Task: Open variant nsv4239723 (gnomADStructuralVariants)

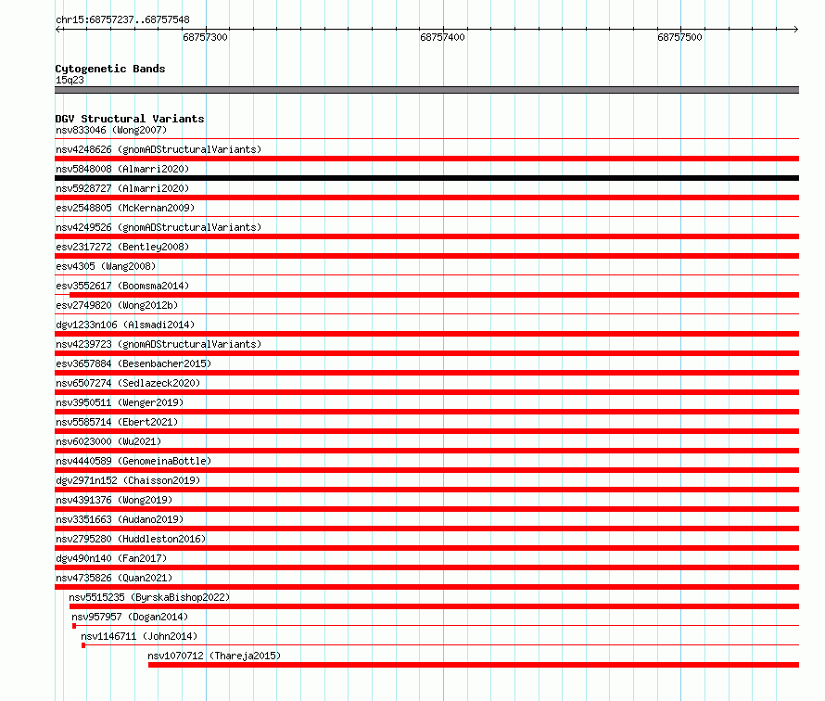Action: pos(159,344)
